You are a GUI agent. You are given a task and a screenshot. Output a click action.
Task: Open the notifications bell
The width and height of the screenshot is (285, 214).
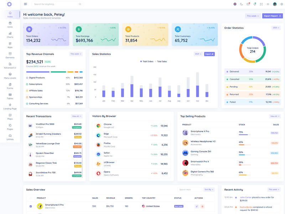click(255, 4)
